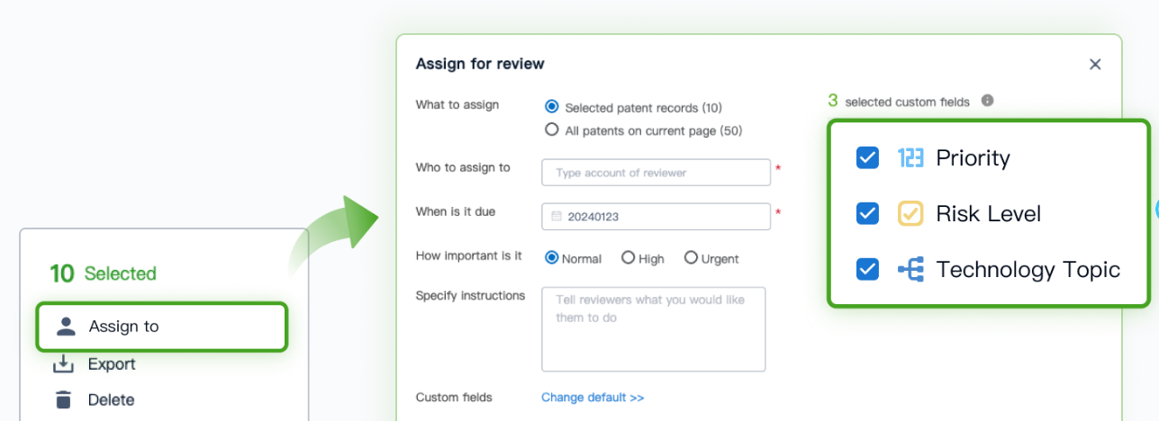Click the reviewer account input field
1159x421 pixels.
[x=656, y=173]
